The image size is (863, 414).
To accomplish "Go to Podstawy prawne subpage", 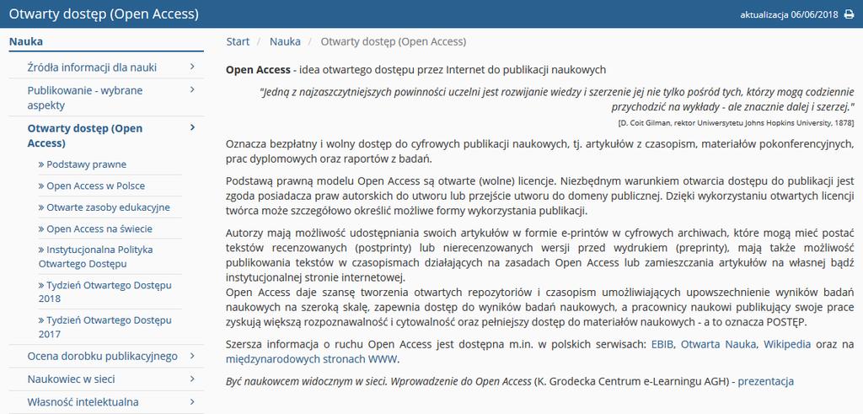I will pos(83,164).
